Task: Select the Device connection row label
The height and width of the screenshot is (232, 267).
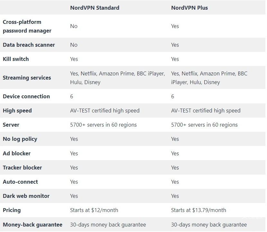Action: [26, 96]
